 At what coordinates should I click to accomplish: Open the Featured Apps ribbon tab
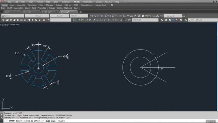(87, 5)
